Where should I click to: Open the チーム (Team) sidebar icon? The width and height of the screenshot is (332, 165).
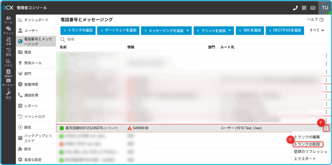tap(8, 19)
